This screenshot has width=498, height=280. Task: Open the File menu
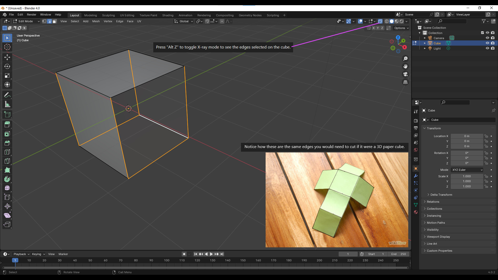[x=11, y=15]
